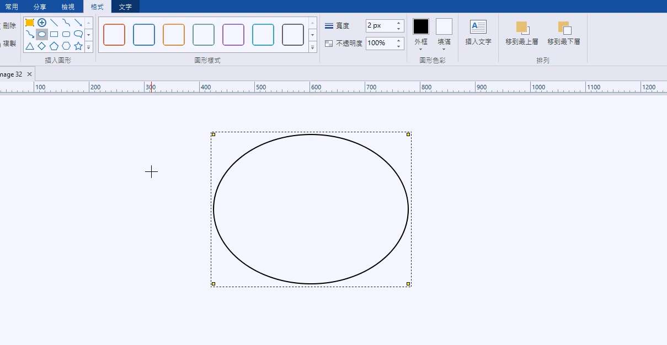Select the triangle shape

click(x=30, y=46)
